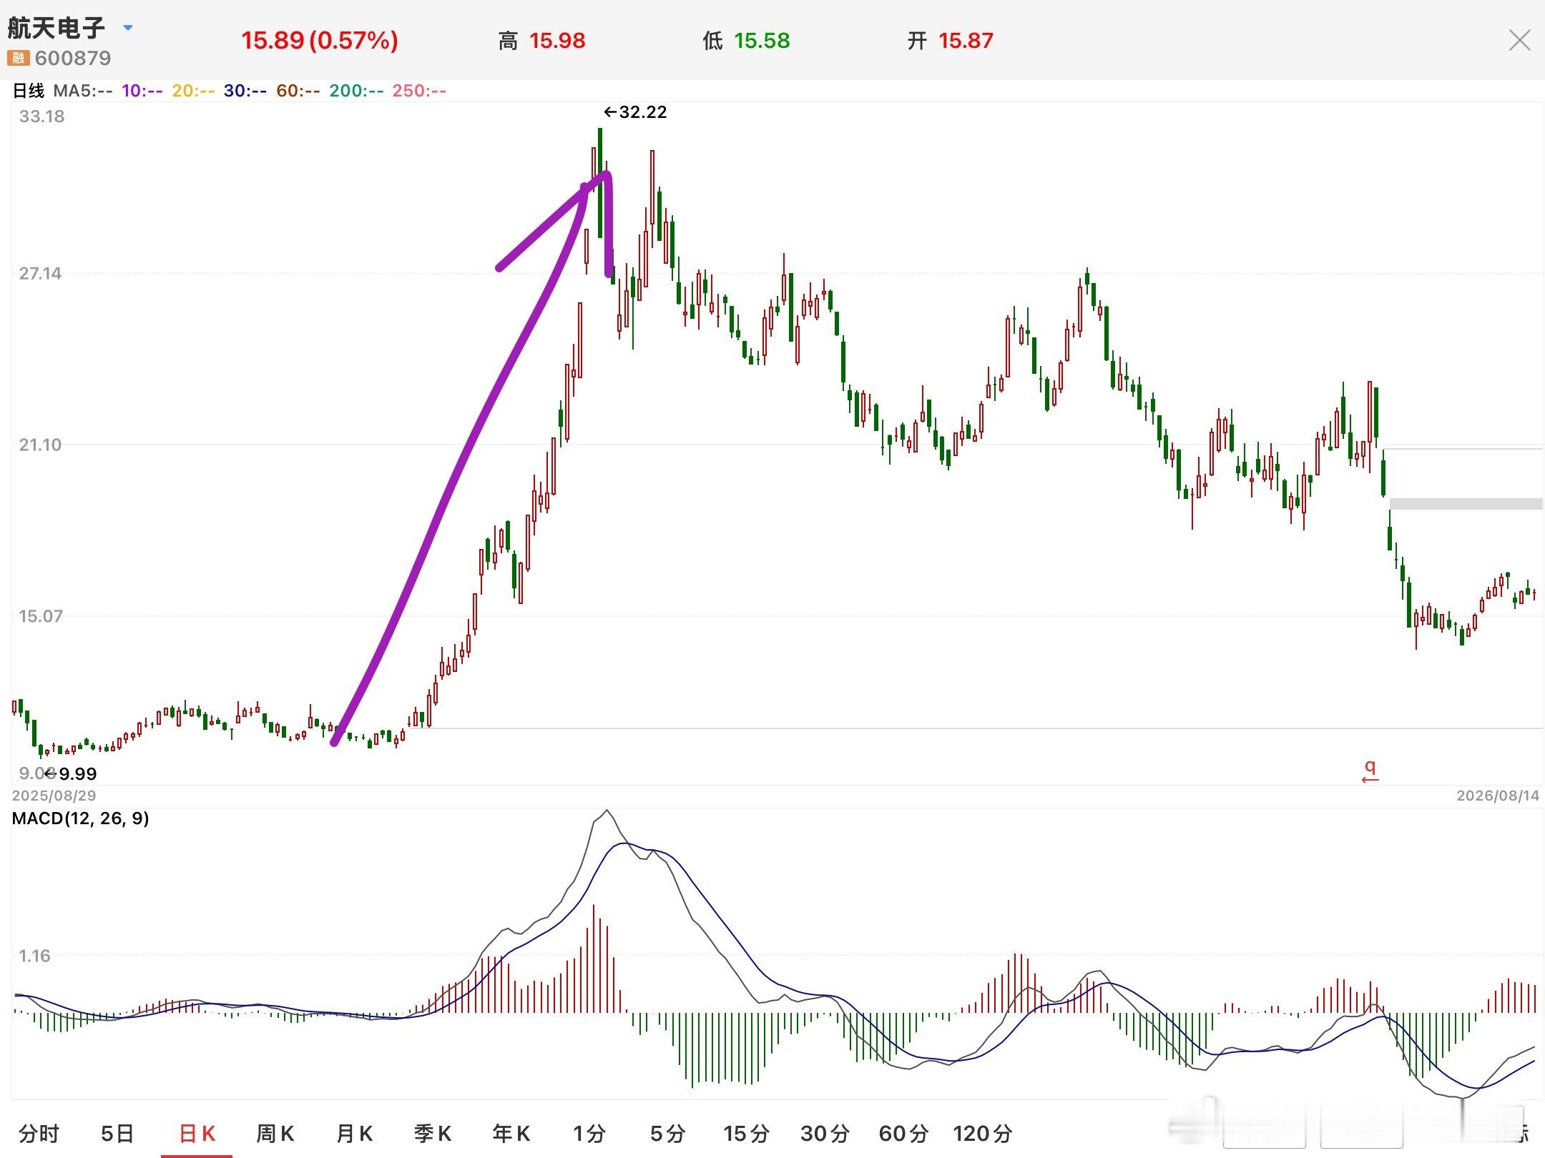
Task: Choose the 15分 interval tab
Action: click(x=746, y=1133)
